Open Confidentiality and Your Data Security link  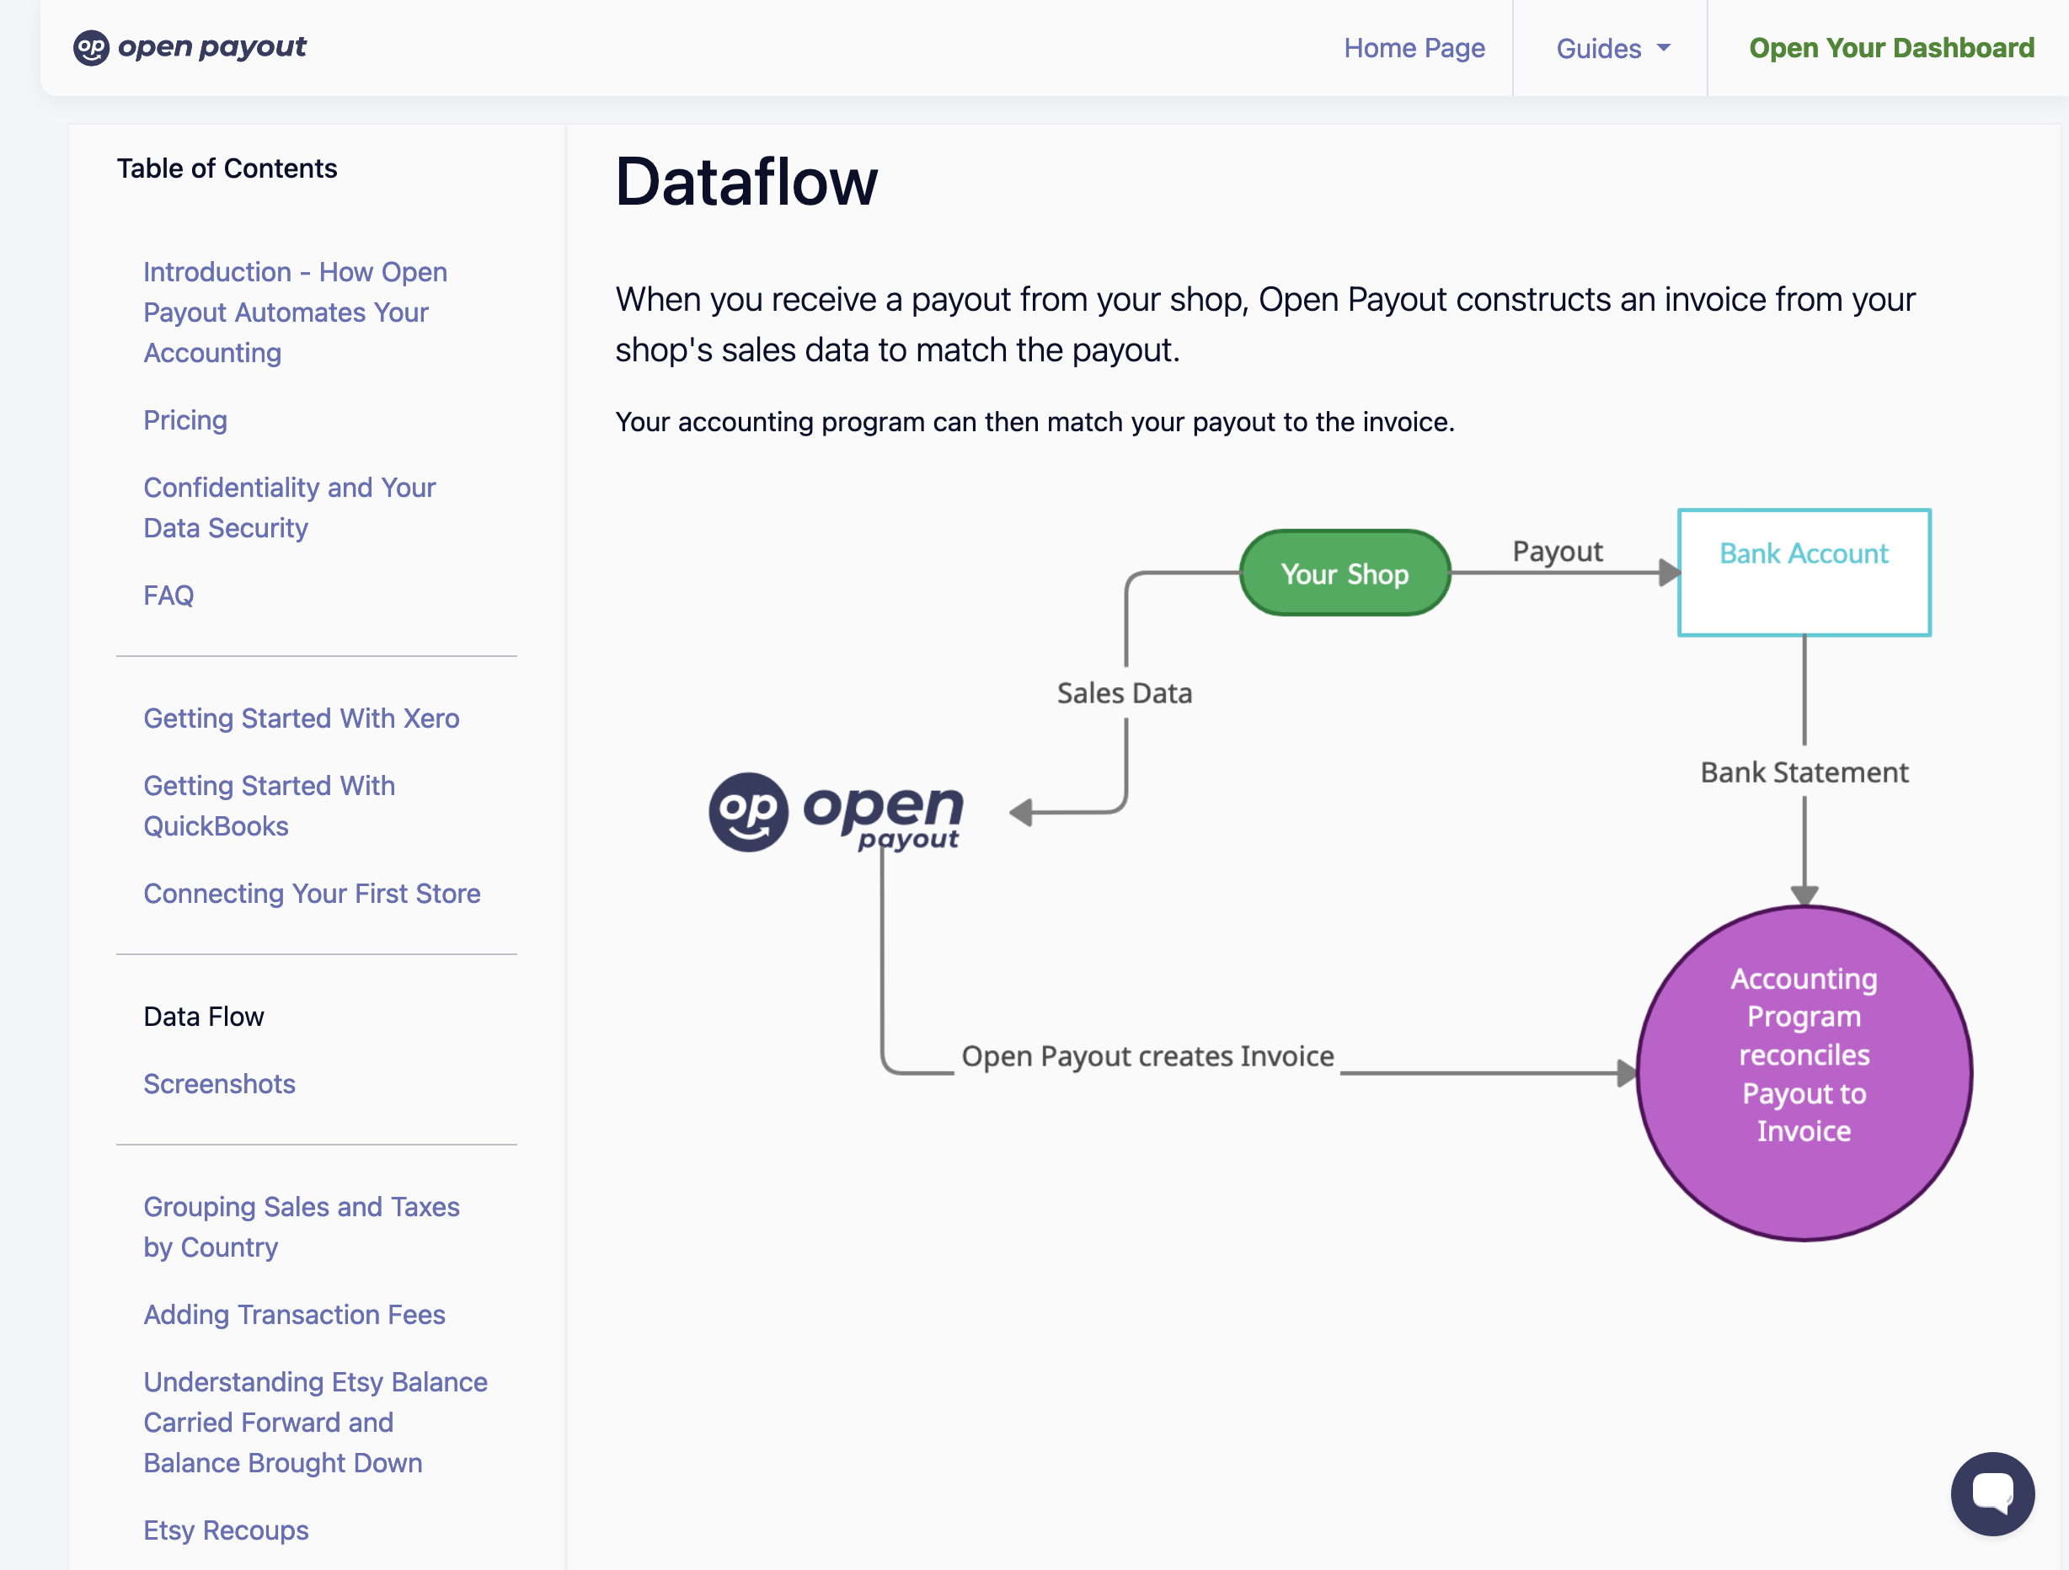(289, 508)
